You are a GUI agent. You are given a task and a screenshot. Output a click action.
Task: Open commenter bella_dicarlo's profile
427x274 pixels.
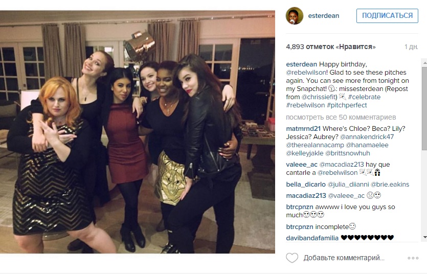click(x=305, y=185)
